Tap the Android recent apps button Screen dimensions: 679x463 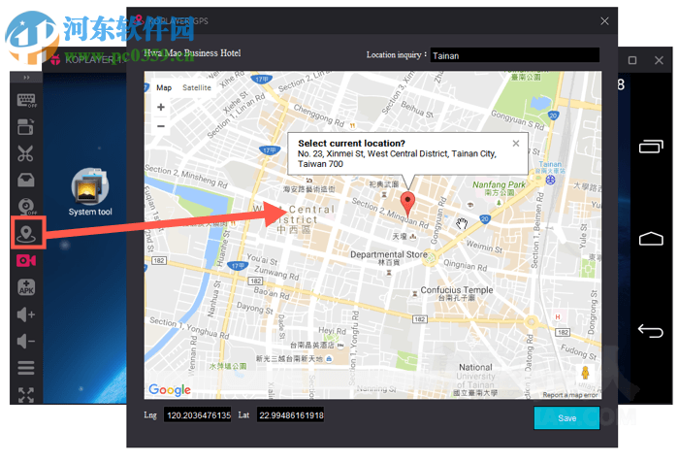[651, 147]
